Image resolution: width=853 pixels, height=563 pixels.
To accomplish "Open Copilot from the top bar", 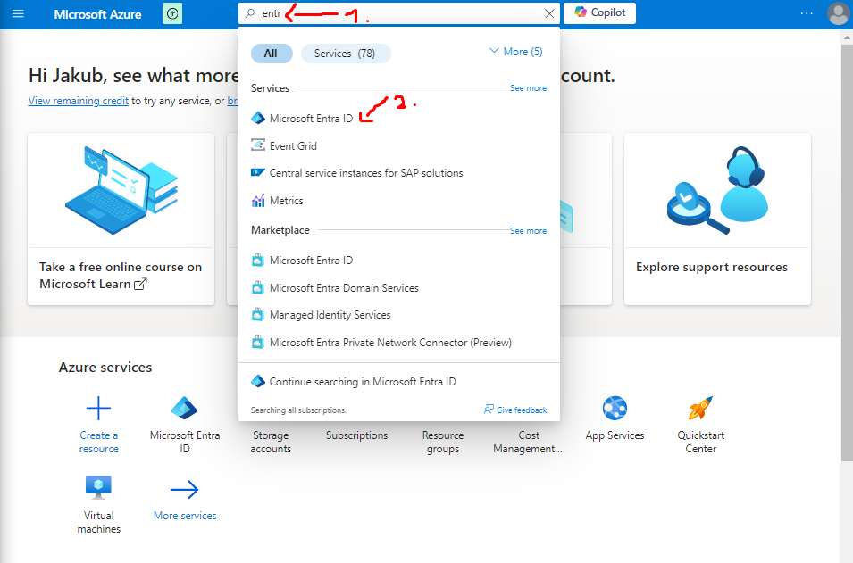I will pyautogui.click(x=599, y=13).
